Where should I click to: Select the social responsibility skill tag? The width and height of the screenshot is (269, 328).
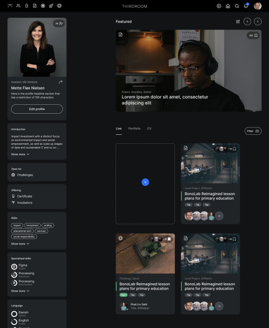click(x=24, y=236)
